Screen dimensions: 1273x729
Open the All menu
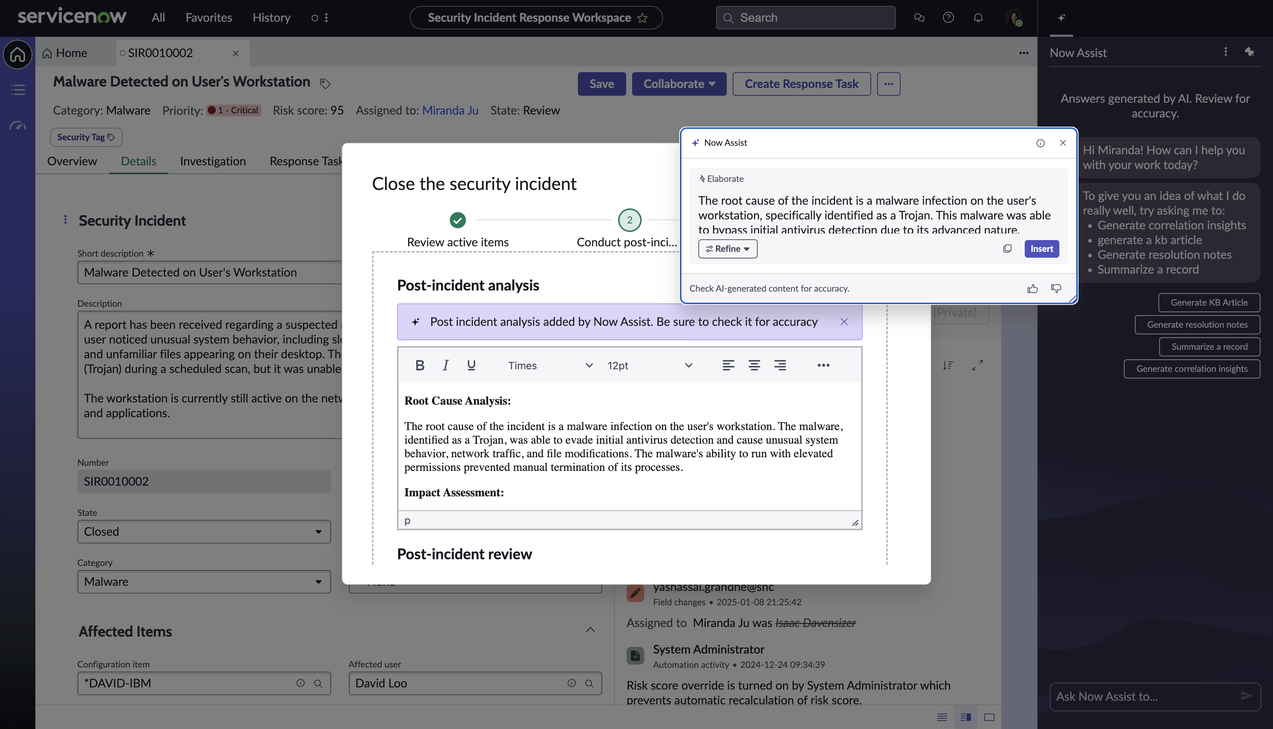coord(158,18)
